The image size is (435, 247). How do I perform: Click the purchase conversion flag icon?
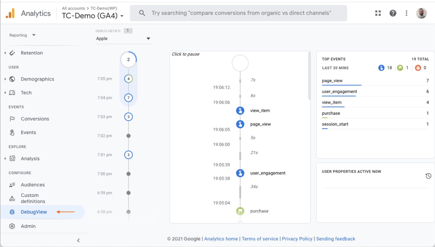(x=240, y=211)
